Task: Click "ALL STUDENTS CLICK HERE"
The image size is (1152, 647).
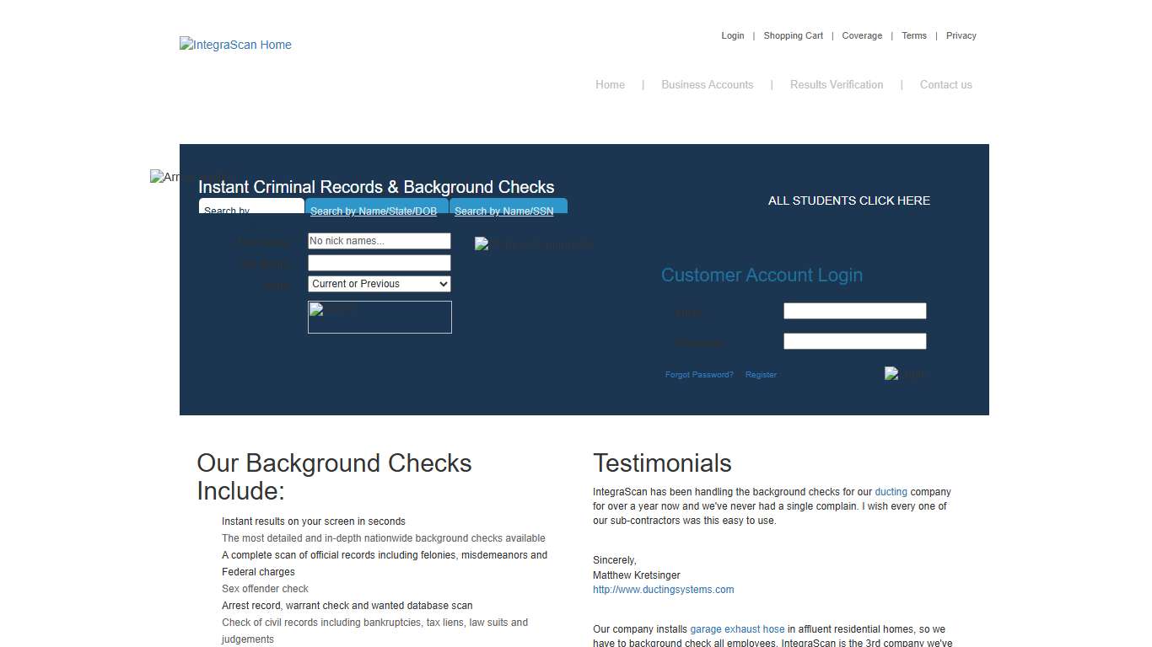Action: [x=848, y=201]
